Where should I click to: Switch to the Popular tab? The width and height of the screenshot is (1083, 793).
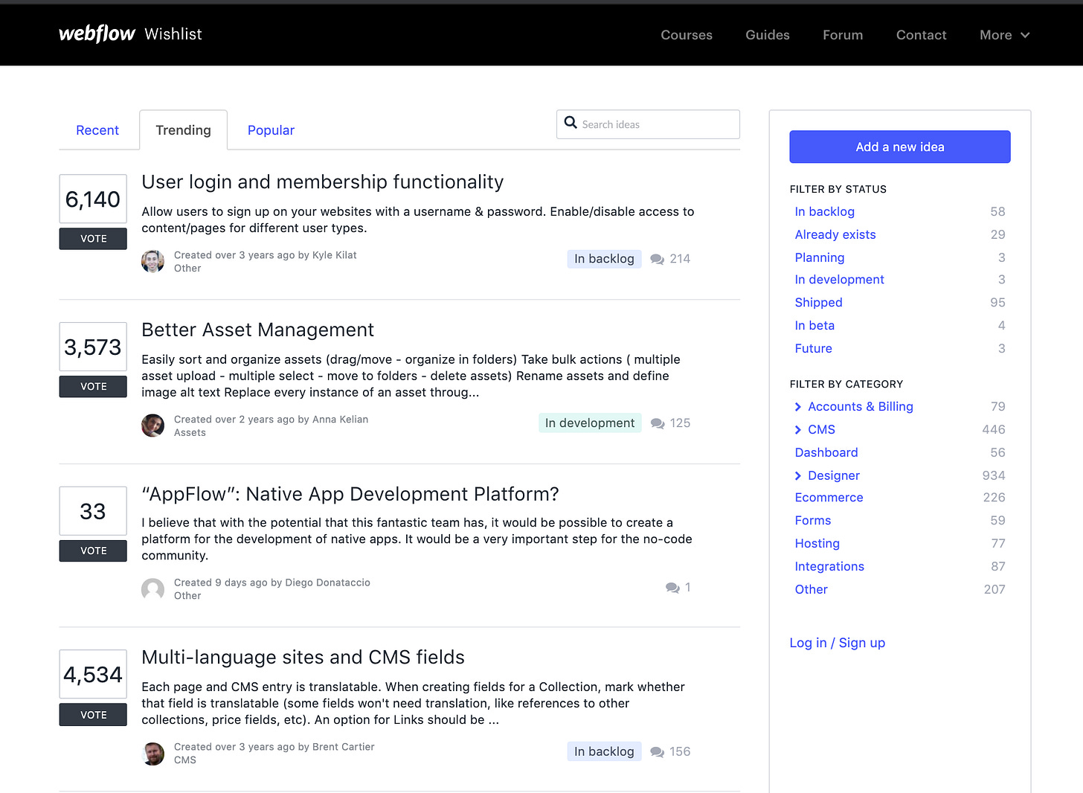[x=271, y=130]
